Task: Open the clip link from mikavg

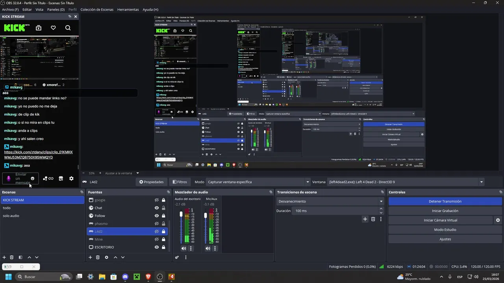Action: click(39, 155)
